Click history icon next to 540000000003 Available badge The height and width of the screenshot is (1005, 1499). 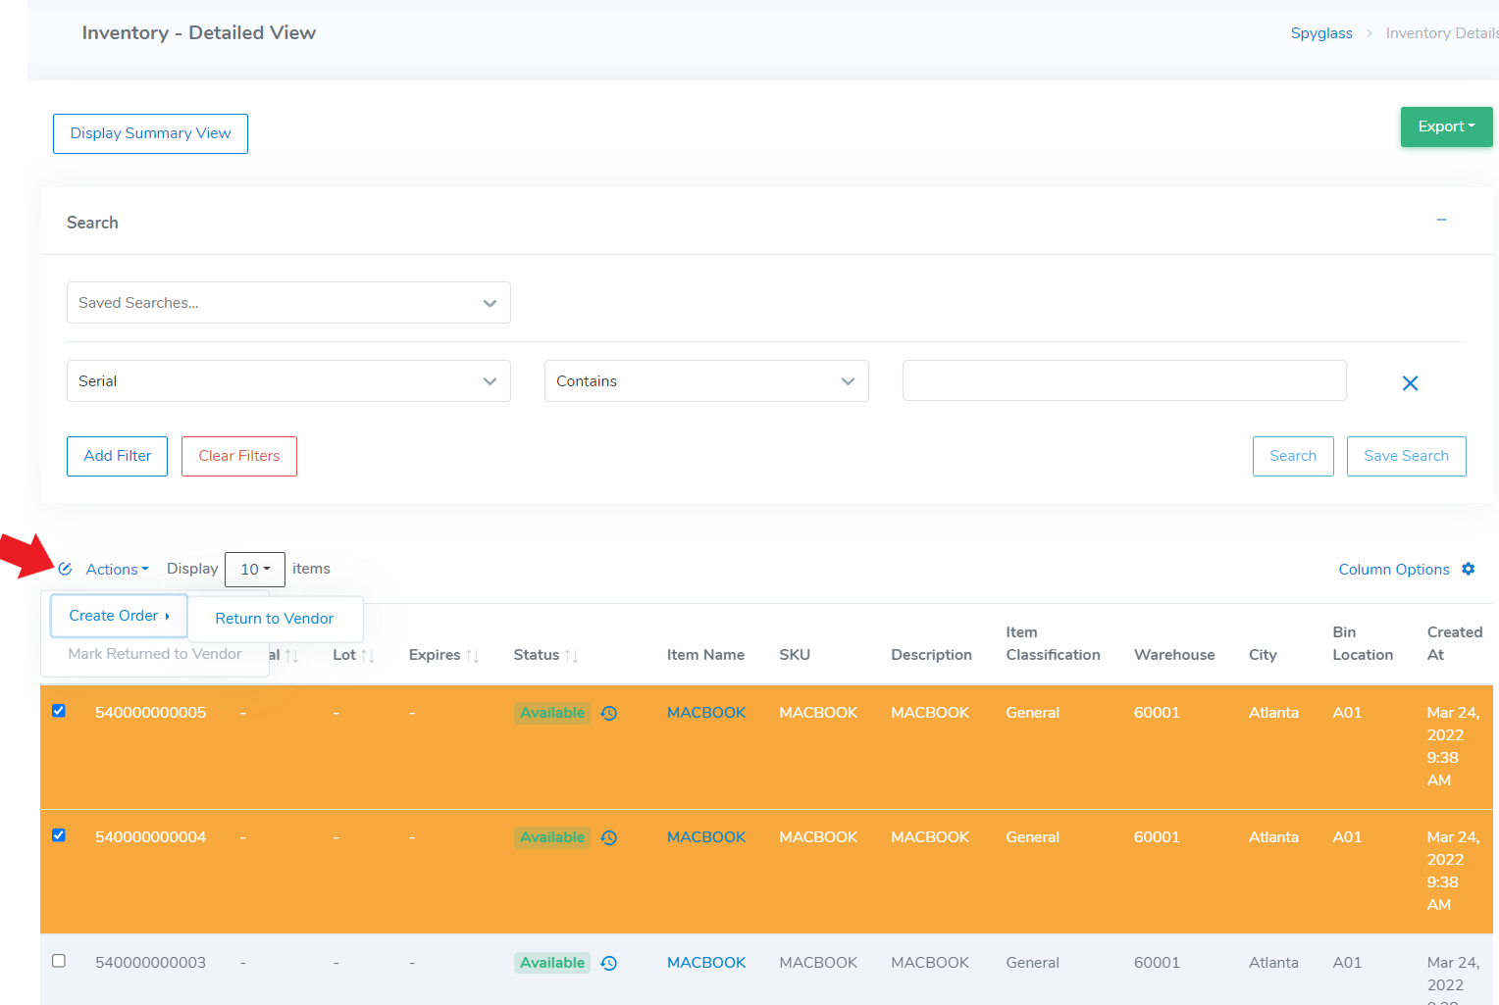(608, 963)
